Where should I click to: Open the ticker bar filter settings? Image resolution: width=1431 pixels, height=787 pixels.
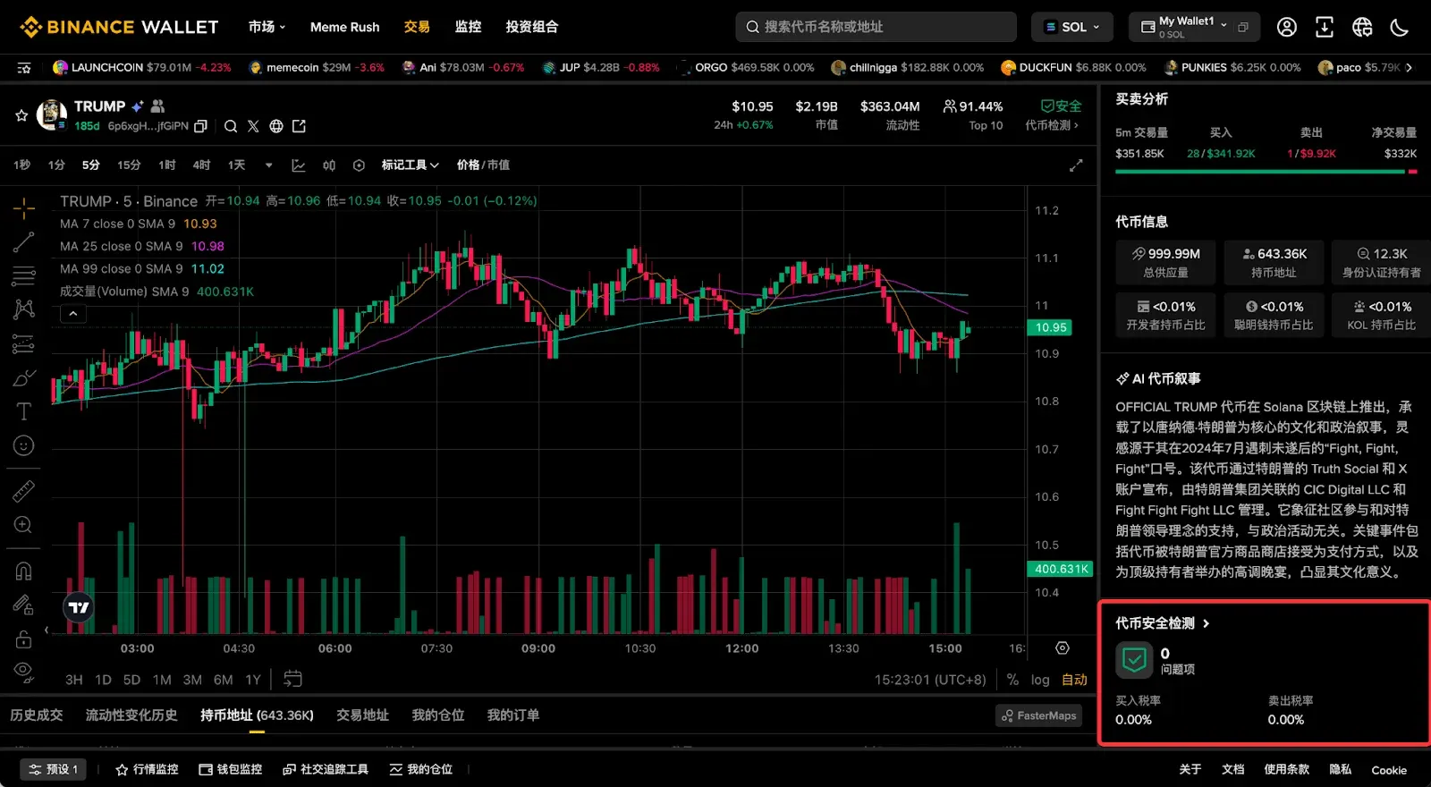click(24, 68)
